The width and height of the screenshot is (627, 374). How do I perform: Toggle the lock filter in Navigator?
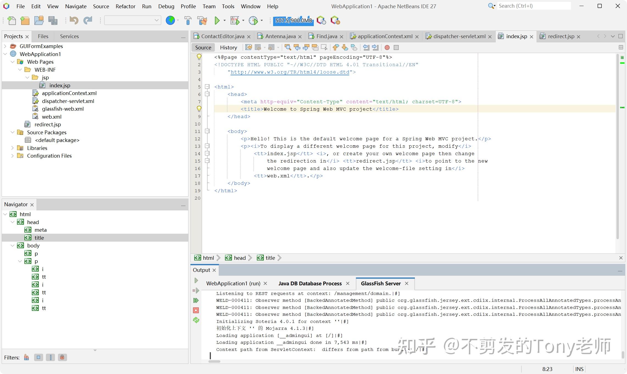62,357
